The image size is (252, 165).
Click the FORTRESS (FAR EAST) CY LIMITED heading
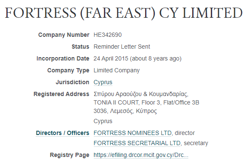coord(123,13)
